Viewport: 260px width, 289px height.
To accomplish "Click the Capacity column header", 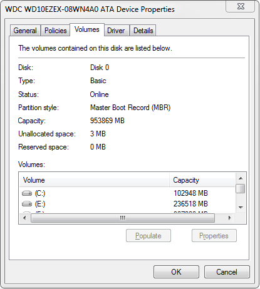I will click(x=202, y=180).
